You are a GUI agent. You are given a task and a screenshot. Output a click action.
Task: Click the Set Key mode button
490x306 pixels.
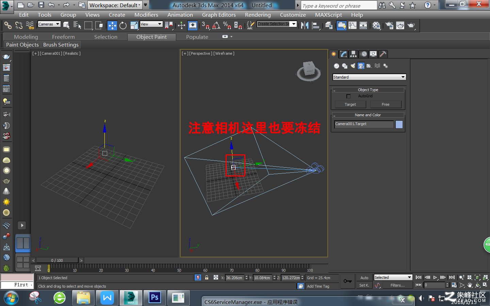tap(364, 285)
